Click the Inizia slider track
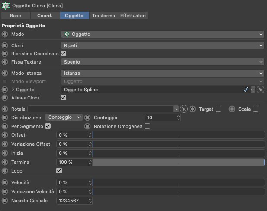The width and height of the screenshot is (267, 211). pos(179,153)
